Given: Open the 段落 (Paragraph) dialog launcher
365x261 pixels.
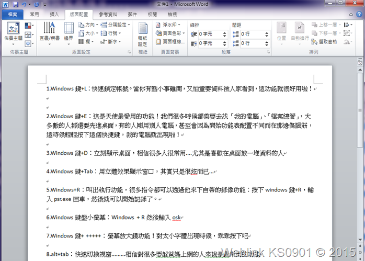Looking at the screenshot, I should point(268,52).
